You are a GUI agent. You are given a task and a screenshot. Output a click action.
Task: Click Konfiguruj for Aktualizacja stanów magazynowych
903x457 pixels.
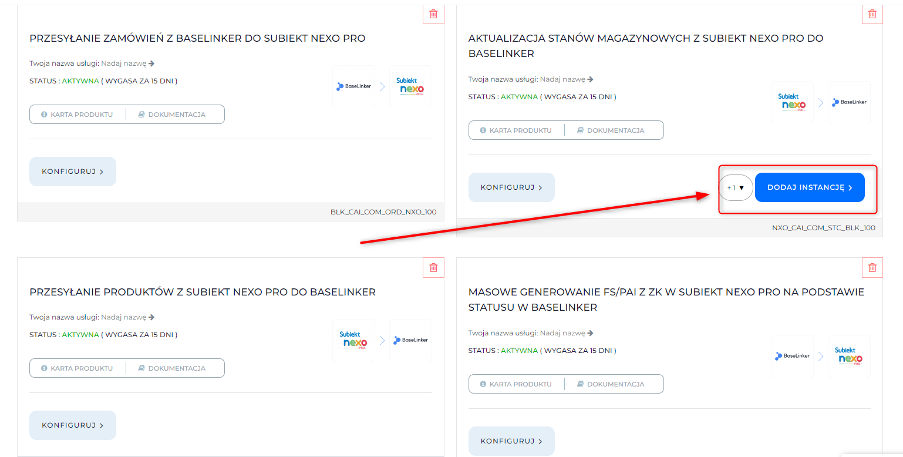point(511,187)
